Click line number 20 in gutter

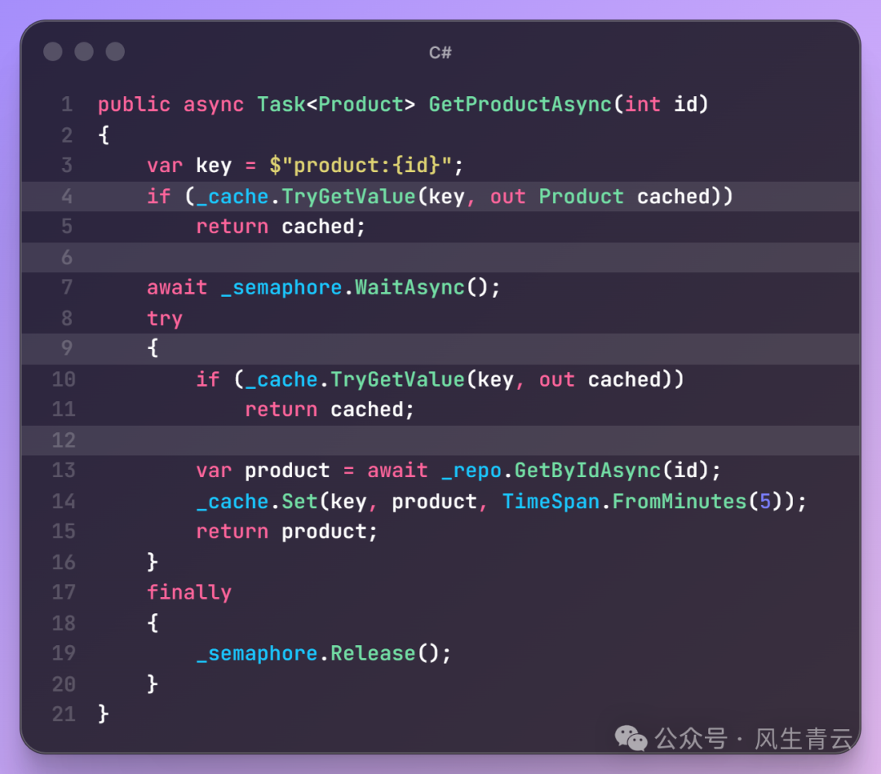64,684
